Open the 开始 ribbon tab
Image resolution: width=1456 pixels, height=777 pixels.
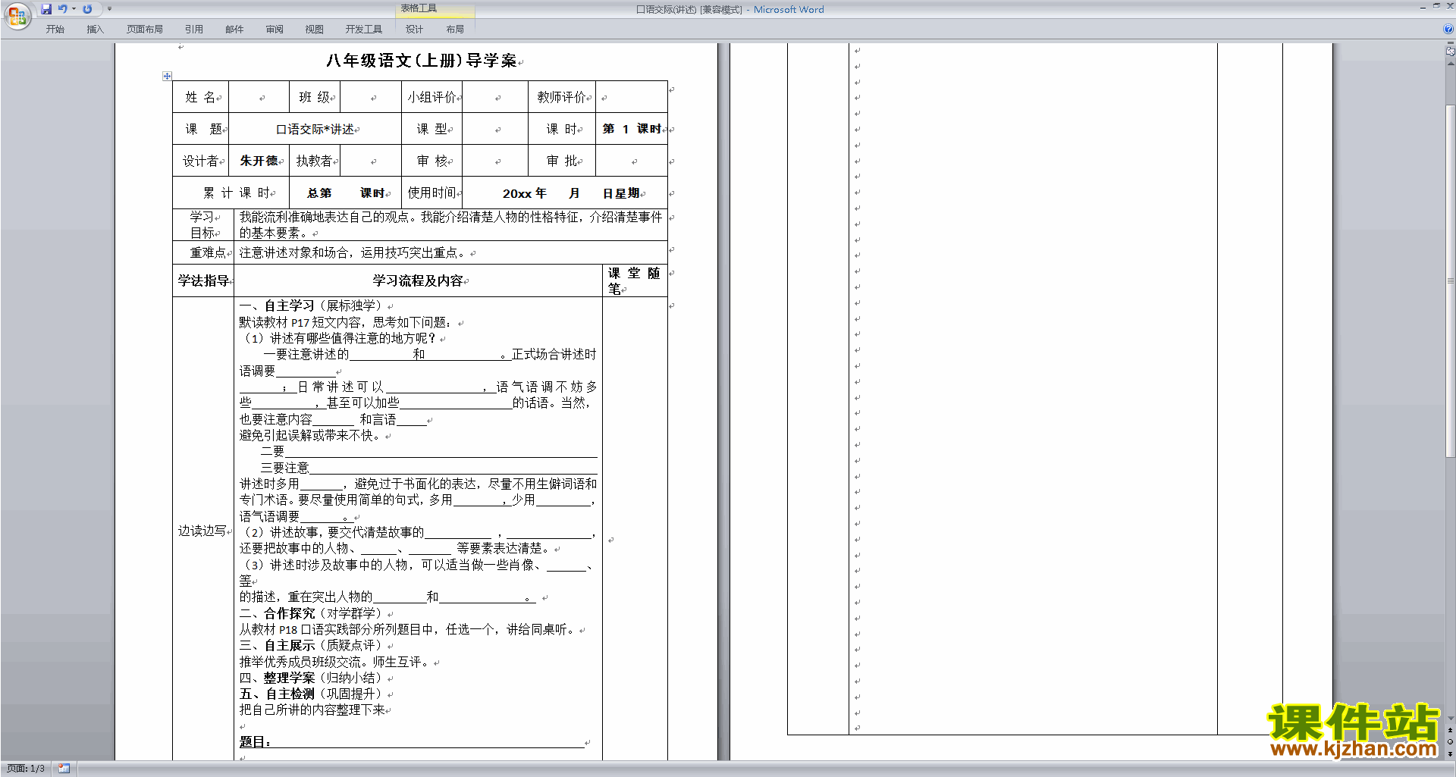55,30
